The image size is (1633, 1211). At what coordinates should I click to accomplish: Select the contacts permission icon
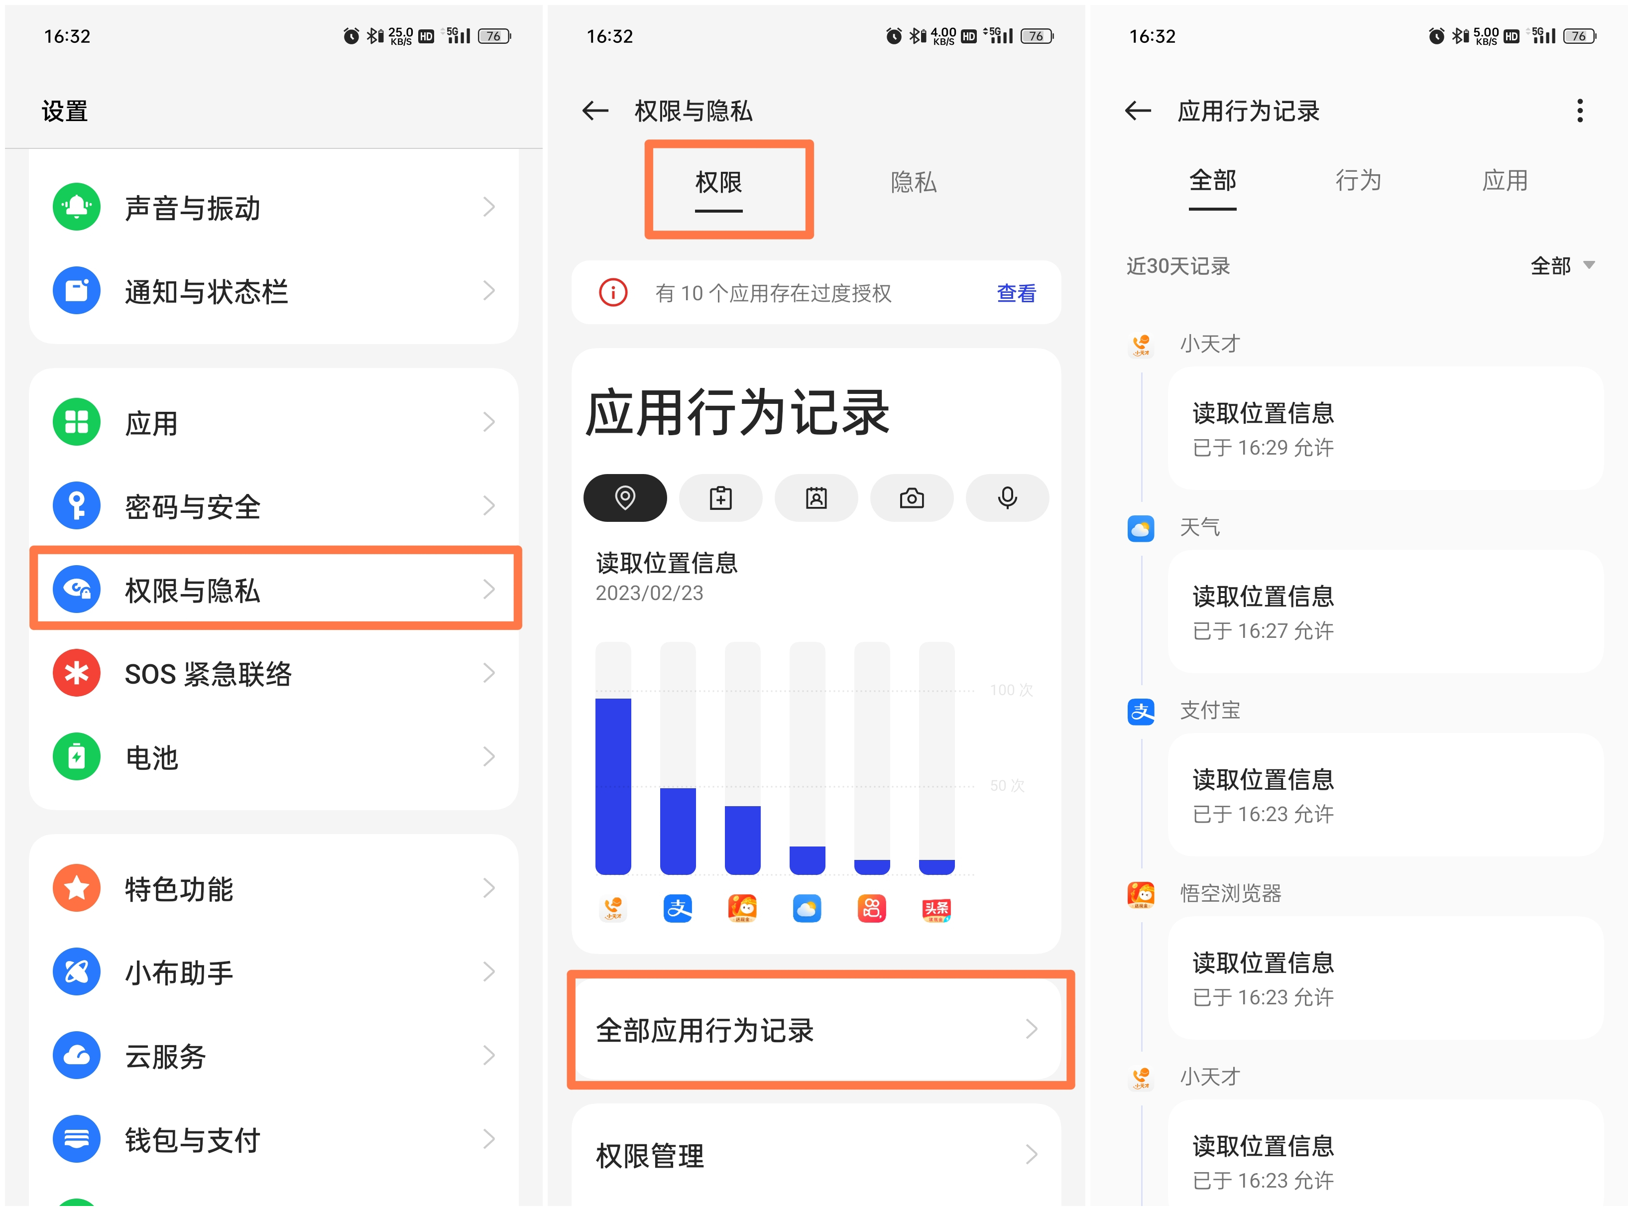coord(816,498)
